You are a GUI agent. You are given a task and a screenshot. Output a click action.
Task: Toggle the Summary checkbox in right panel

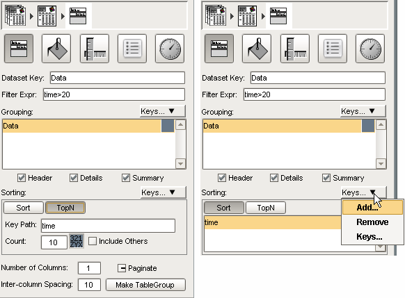point(326,178)
